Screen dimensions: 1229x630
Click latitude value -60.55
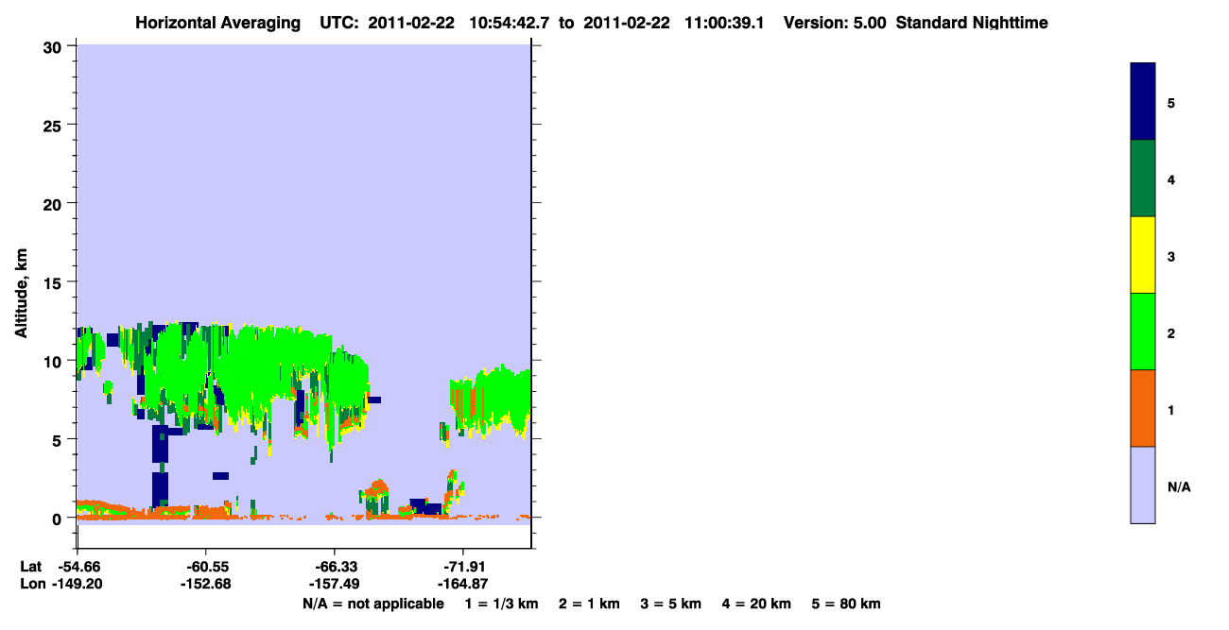coord(205,567)
